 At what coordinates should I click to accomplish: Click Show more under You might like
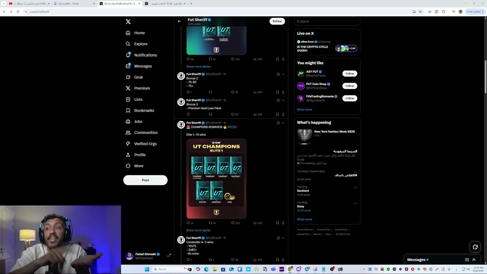click(x=304, y=110)
